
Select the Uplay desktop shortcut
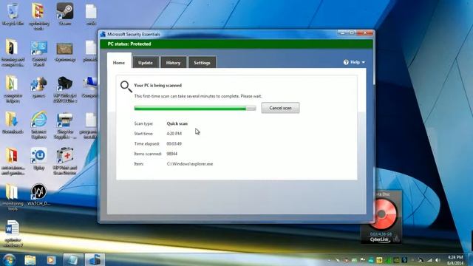39,159
